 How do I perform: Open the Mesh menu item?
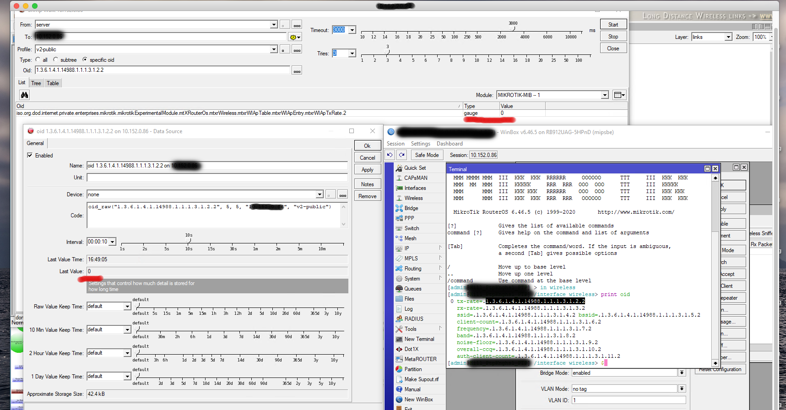(x=410, y=238)
